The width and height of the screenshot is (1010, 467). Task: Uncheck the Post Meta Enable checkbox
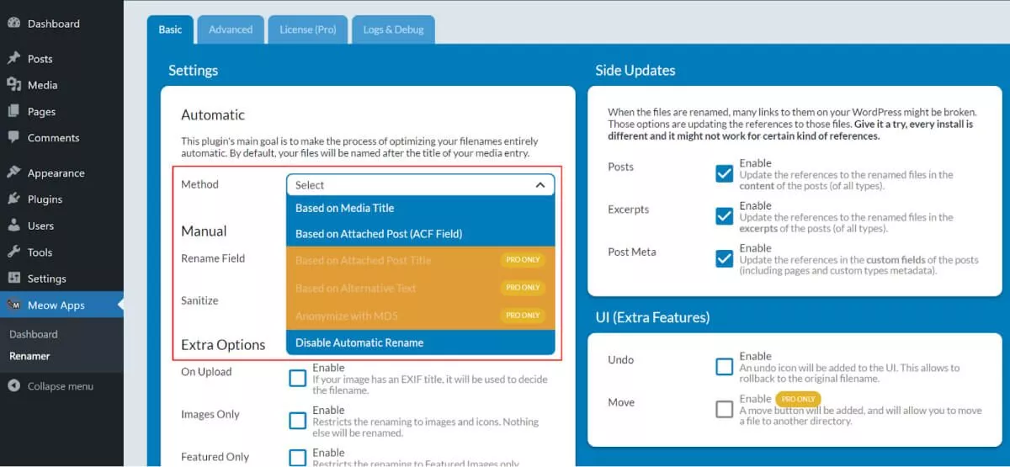click(x=724, y=258)
